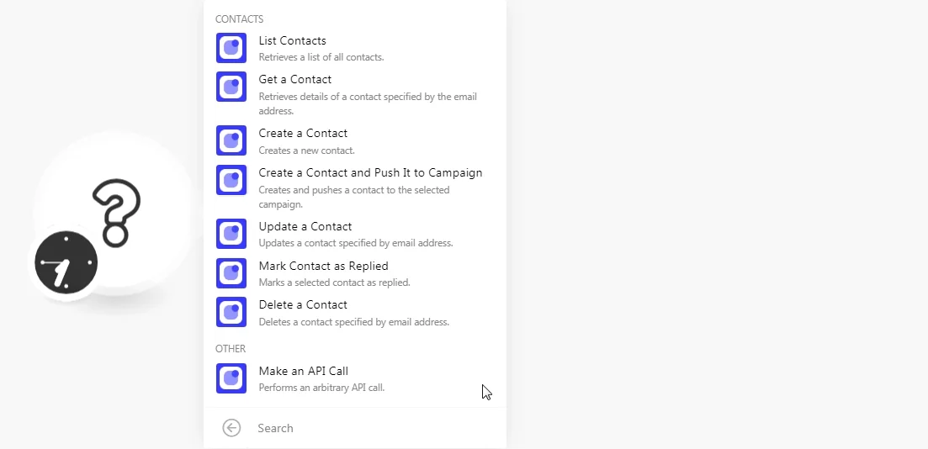The image size is (928, 449).
Task: Click the back arrow beside Search
Action: (x=231, y=428)
